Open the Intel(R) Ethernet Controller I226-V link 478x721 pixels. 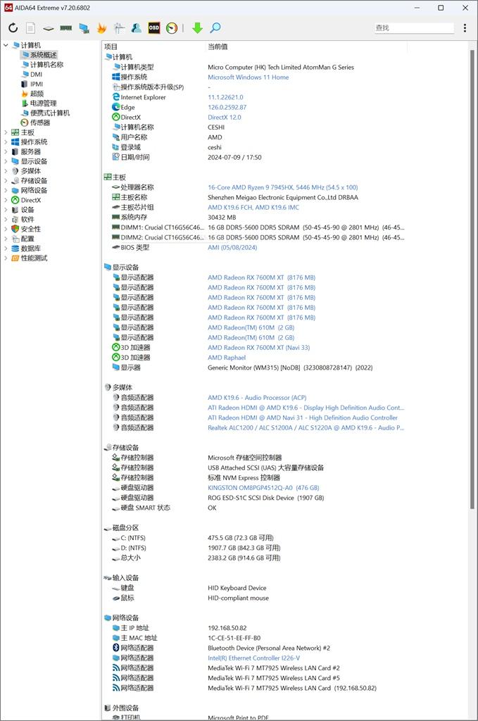253,658
